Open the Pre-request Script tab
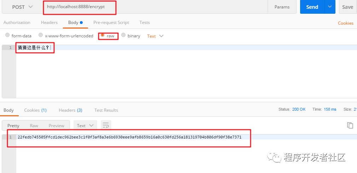 coord(111,23)
